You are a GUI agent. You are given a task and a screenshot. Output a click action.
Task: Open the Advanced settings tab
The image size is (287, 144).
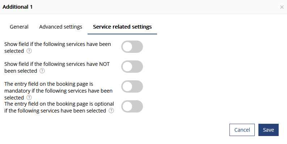pyautogui.click(x=60, y=27)
